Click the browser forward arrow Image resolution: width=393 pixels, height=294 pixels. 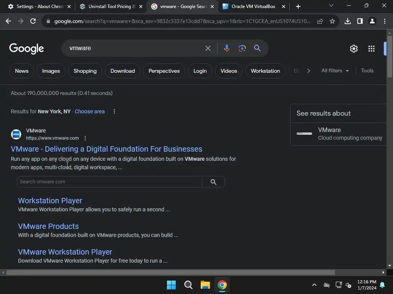pos(21,21)
